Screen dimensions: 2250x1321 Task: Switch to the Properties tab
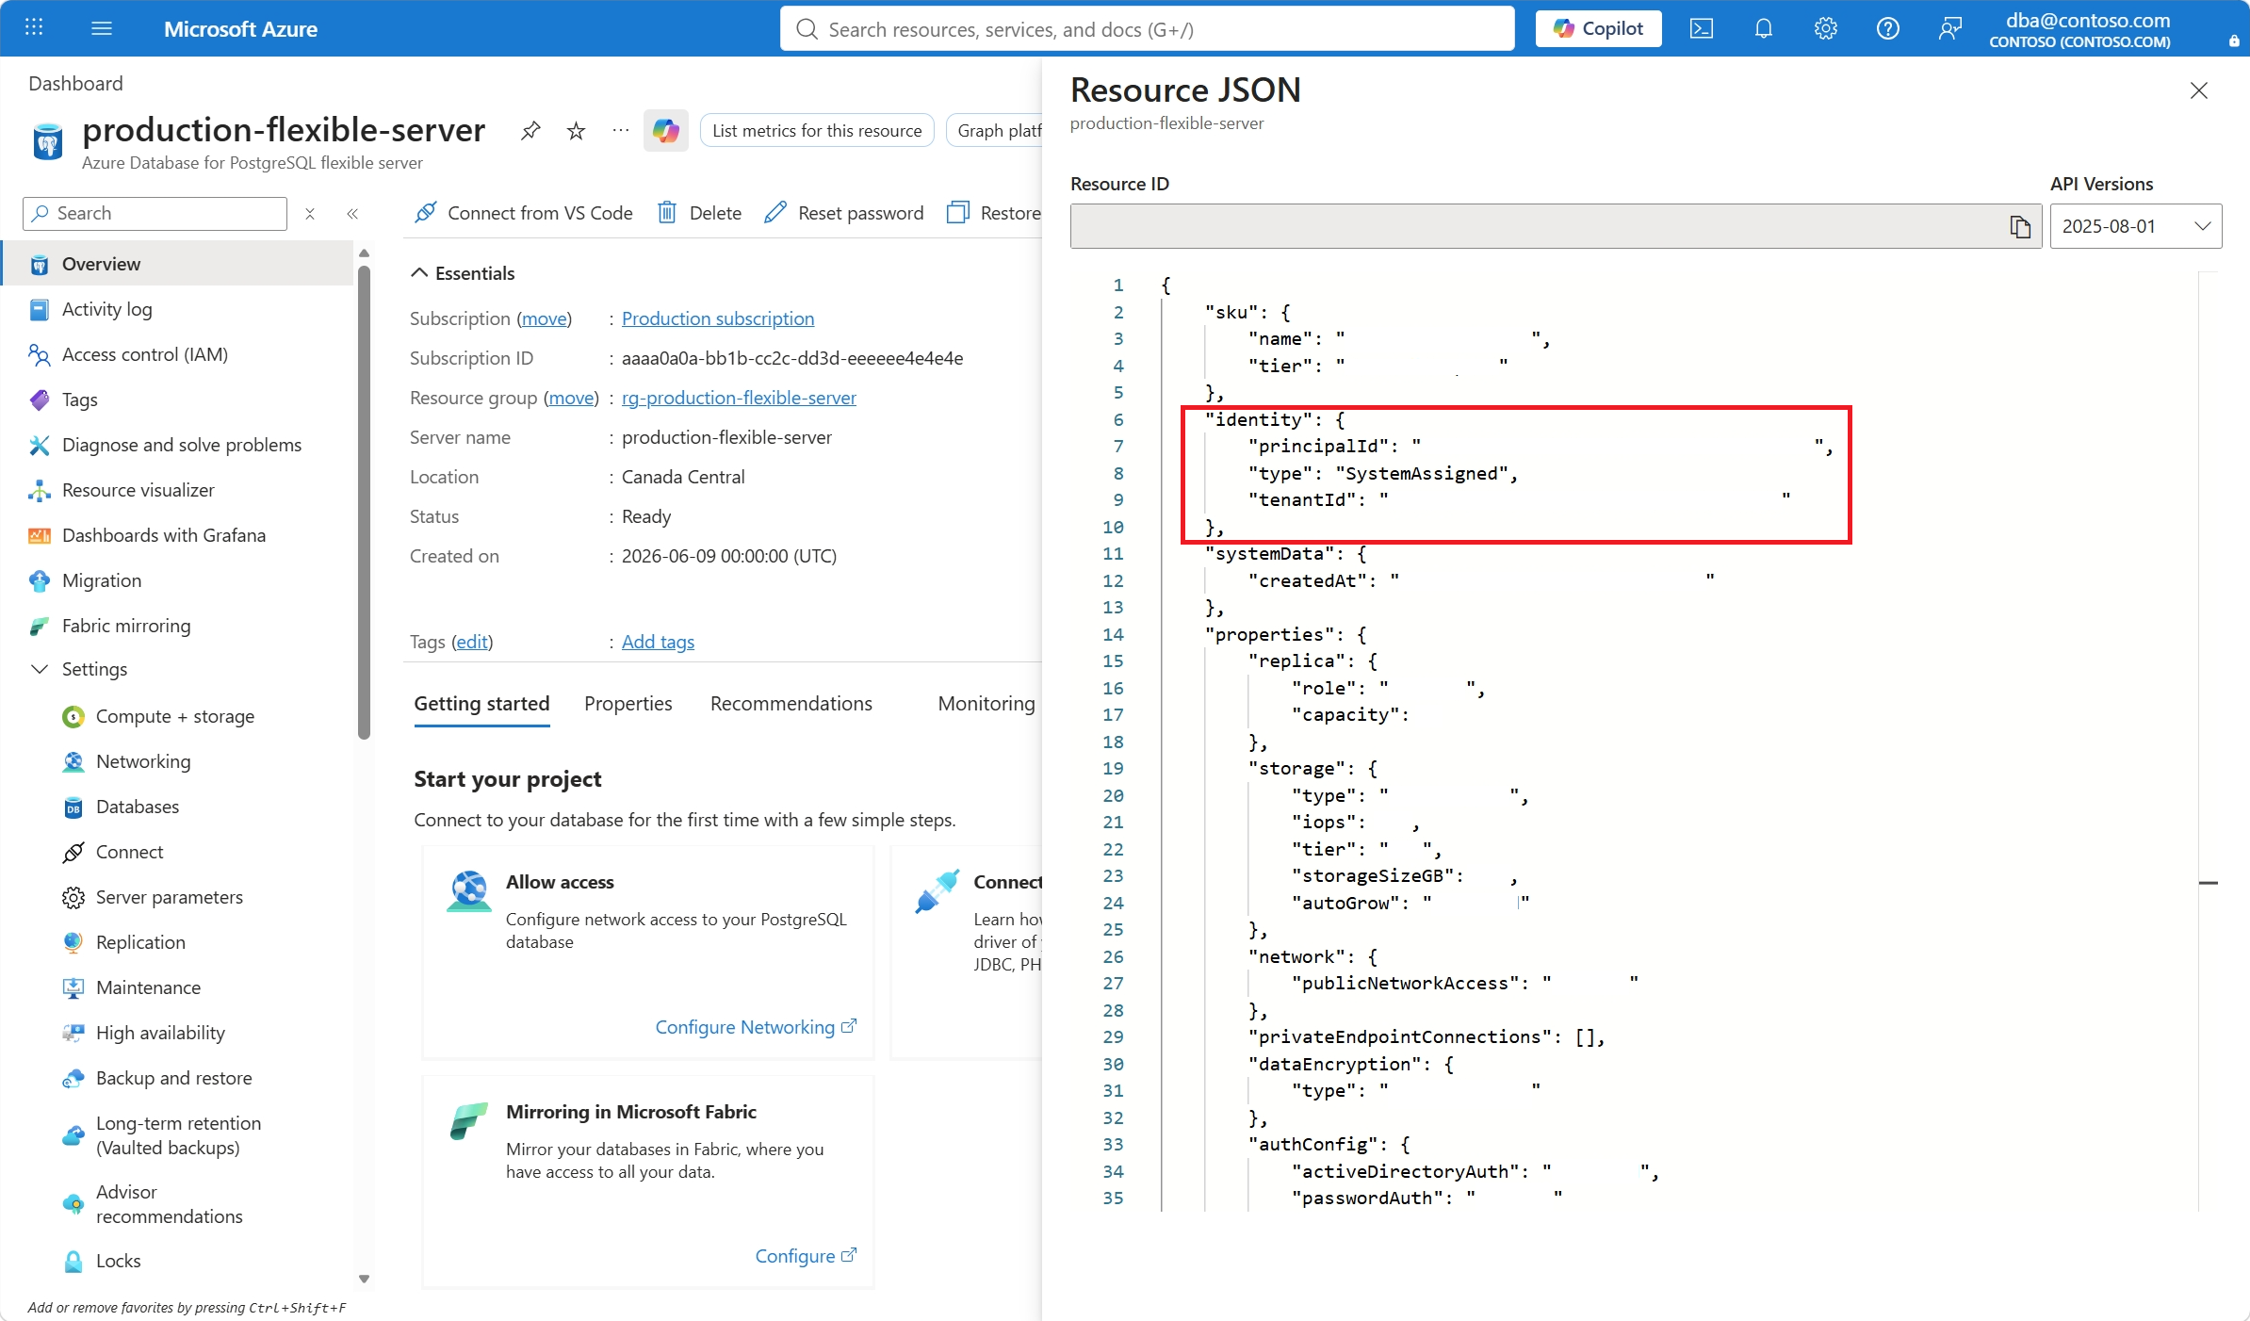pyautogui.click(x=628, y=704)
